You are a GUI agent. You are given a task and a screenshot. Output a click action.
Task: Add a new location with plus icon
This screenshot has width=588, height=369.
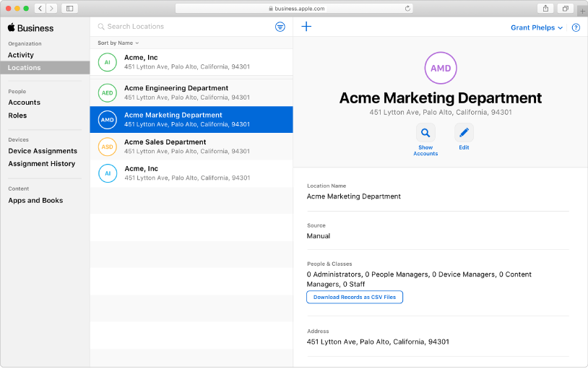306,27
